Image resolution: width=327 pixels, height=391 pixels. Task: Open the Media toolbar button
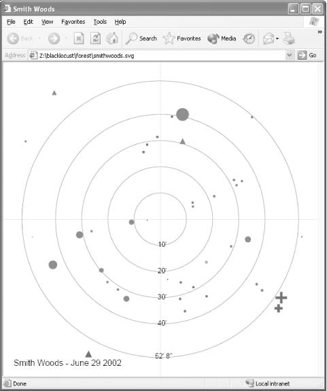(222, 38)
